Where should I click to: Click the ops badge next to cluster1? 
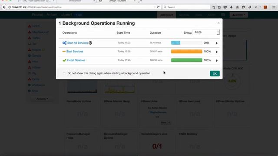79,15
